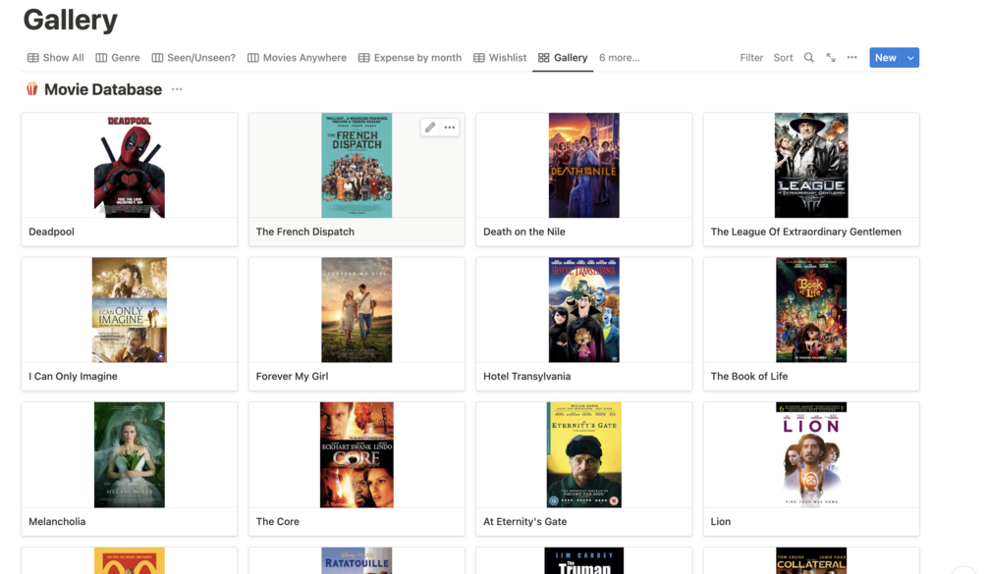Viewport: 987px width, 574px height.
Task: Click The French Dispatch title text
Action: point(305,232)
